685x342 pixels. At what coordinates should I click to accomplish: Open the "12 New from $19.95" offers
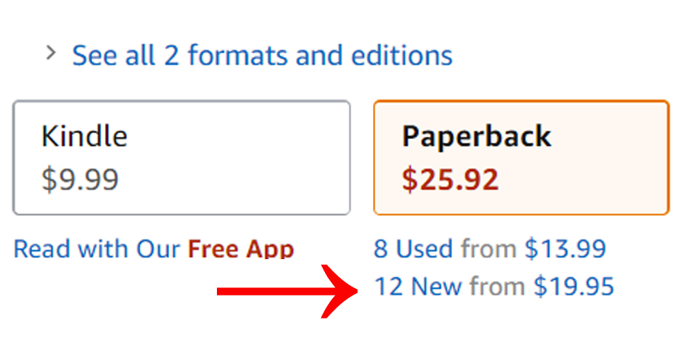(x=493, y=287)
